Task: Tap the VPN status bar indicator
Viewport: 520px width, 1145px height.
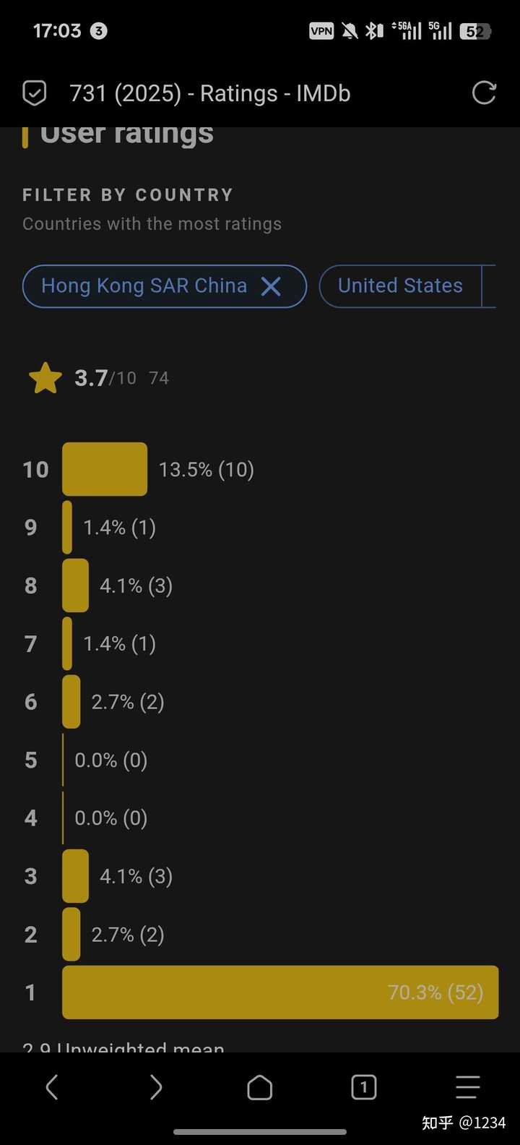Action: [321, 30]
